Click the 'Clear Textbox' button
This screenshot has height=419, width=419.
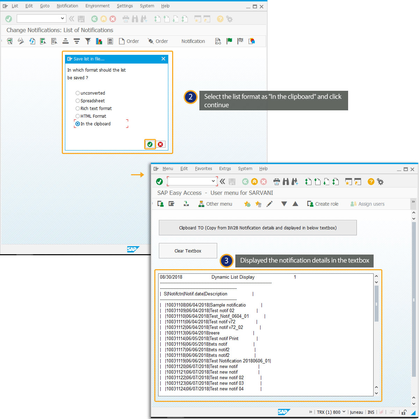click(188, 251)
